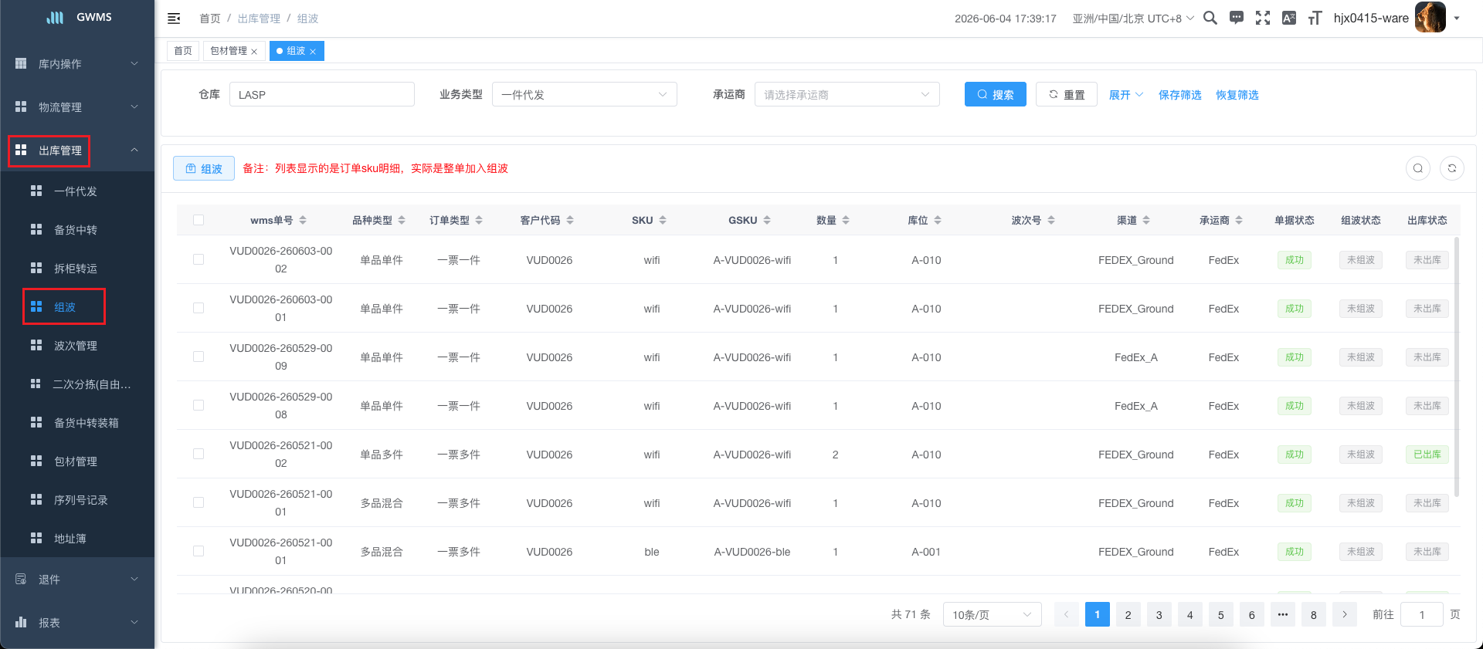This screenshot has height=649, width=1483.
Task: Open 备货中转 in sidebar
Action: [x=77, y=229]
